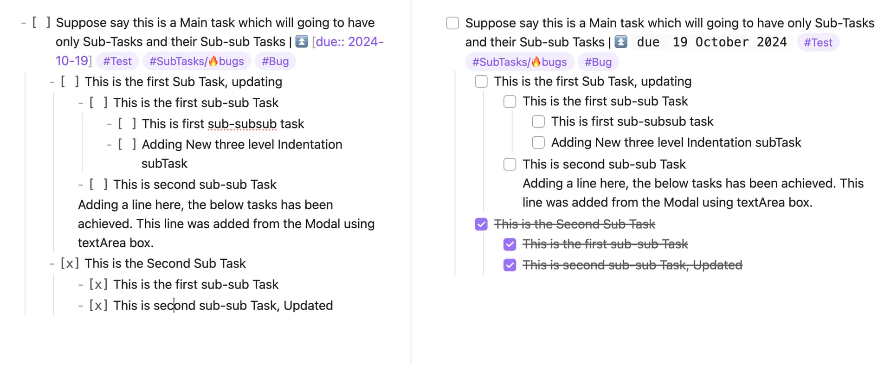The image size is (891, 365).
Task: Open the #Test tag in the reading pane
Action: point(818,42)
